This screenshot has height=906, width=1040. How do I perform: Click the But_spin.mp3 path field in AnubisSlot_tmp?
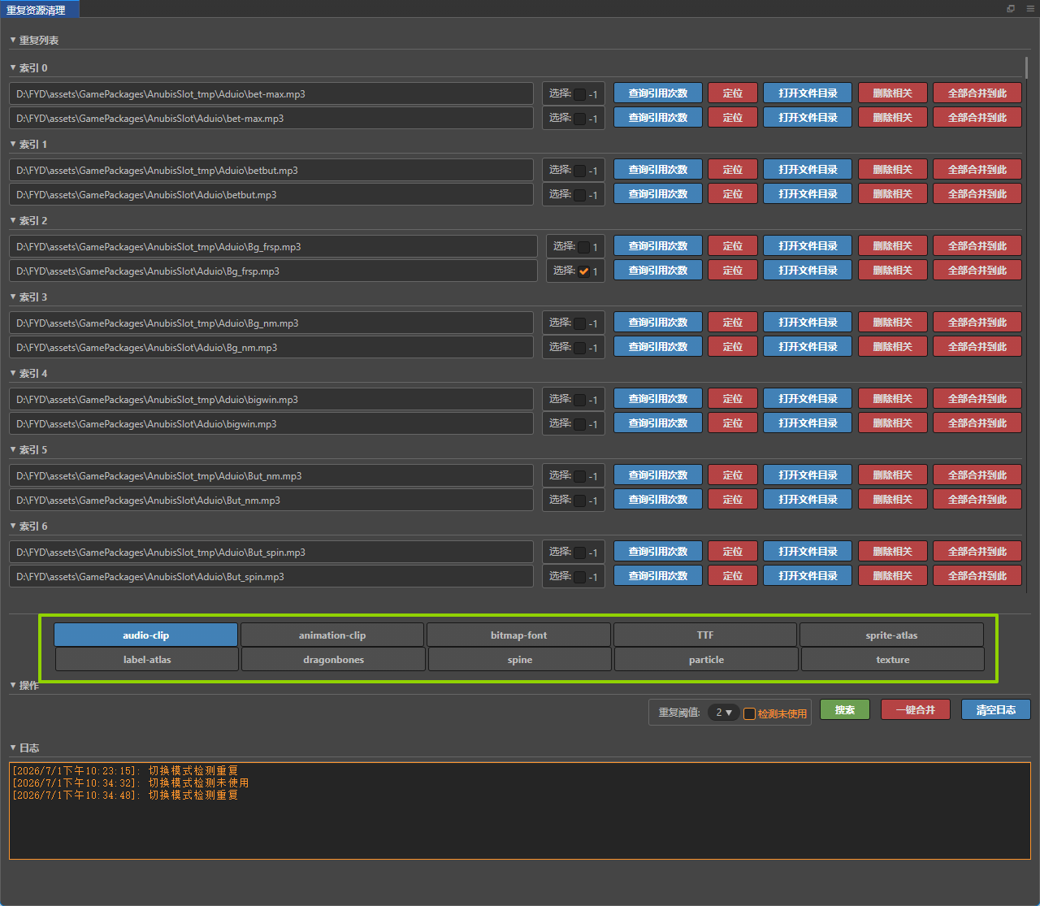pos(271,553)
